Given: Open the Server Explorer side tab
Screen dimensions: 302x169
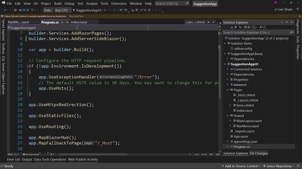Looking at the screenshot, I should tap(3, 30).
